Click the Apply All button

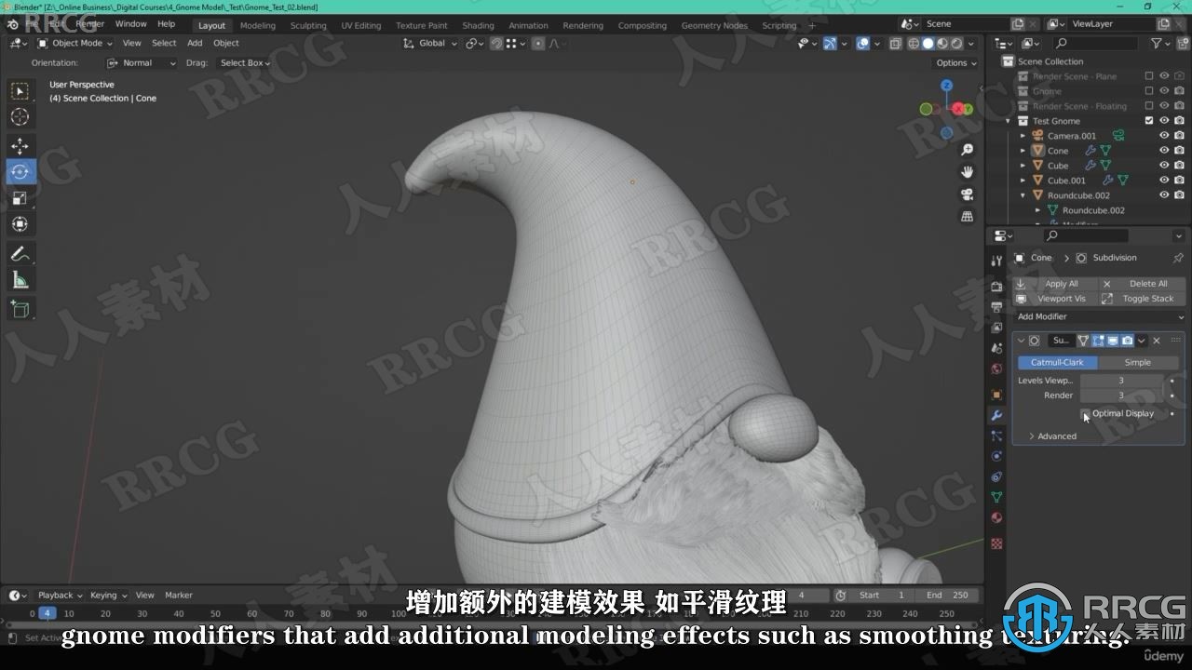point(1054,284)
